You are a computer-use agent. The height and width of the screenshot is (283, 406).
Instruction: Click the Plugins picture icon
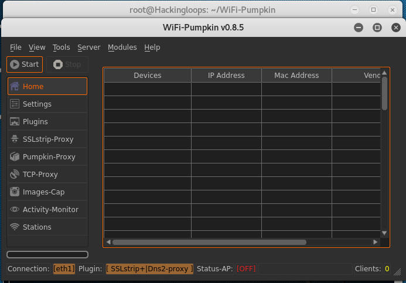[15, 121]
